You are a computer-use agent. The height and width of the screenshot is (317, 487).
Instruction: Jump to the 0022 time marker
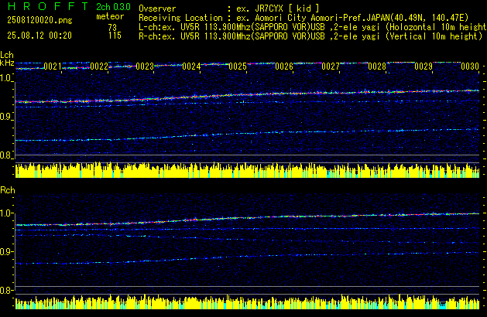[x=99, y=66]
